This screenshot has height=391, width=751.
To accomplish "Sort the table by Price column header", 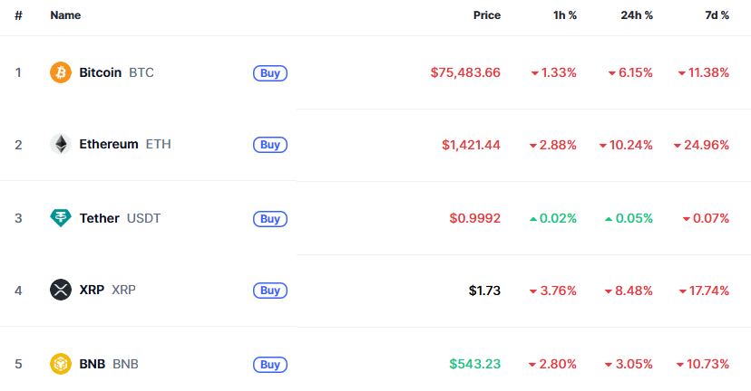I will (487, 15).
